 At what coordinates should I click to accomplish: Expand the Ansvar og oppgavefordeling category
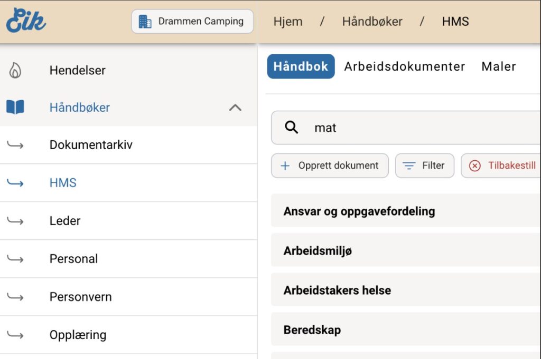359,211
